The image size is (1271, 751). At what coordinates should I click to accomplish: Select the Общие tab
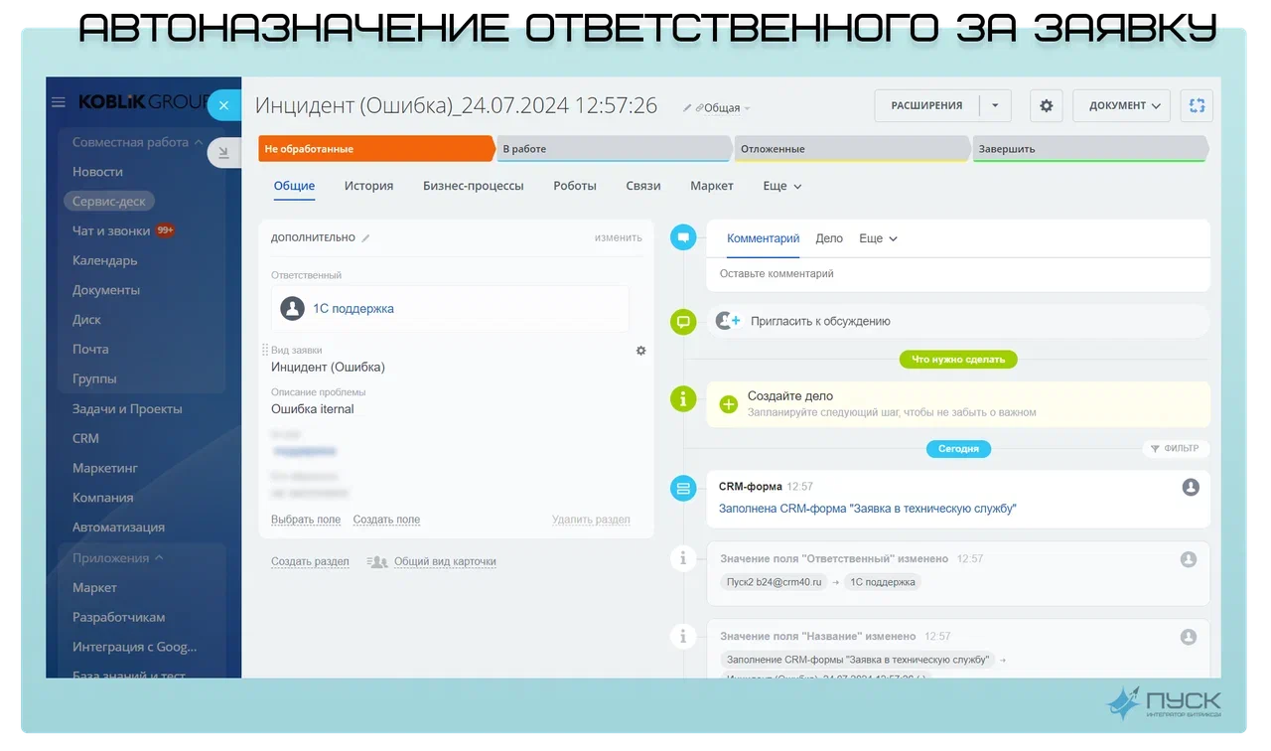pyautogui.click(x=294, y=186)
